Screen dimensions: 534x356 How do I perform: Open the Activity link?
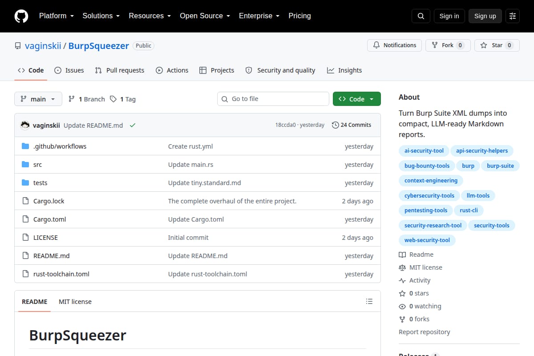415,280
